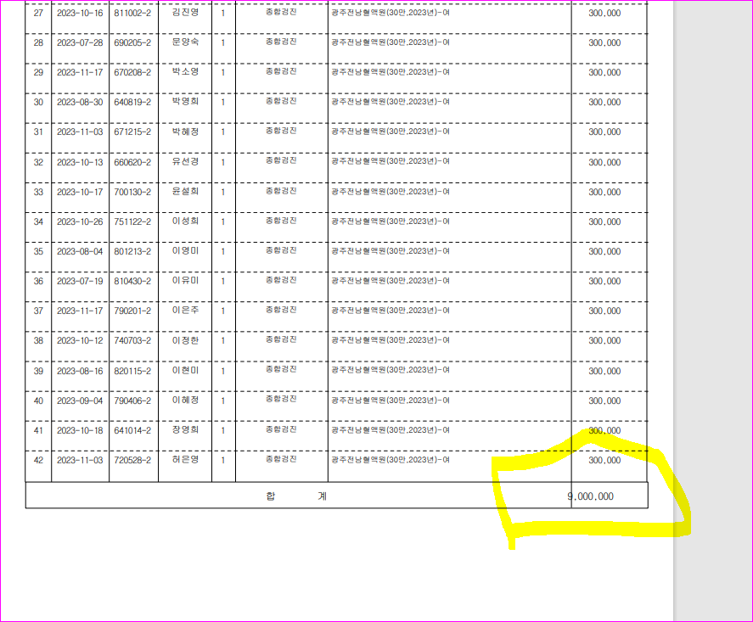
Task: Click row number 42 cell
Action: click(38, 460)
